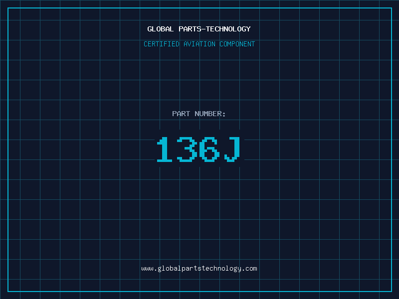Select the CERTIFIED AVIATION COMPONENT subtitle

click(199, 44)
